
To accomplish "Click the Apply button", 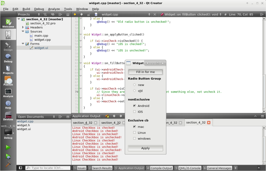I will (145, 148).
